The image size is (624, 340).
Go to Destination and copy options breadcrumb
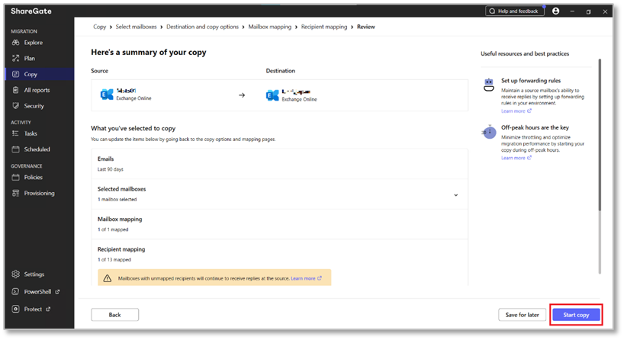[x=203, y=27]
